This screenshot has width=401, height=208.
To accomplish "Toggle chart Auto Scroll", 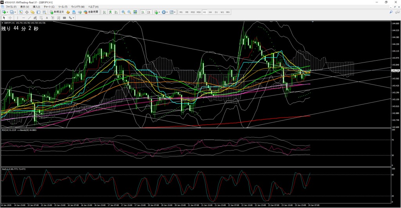I will (x=143, y=12).
